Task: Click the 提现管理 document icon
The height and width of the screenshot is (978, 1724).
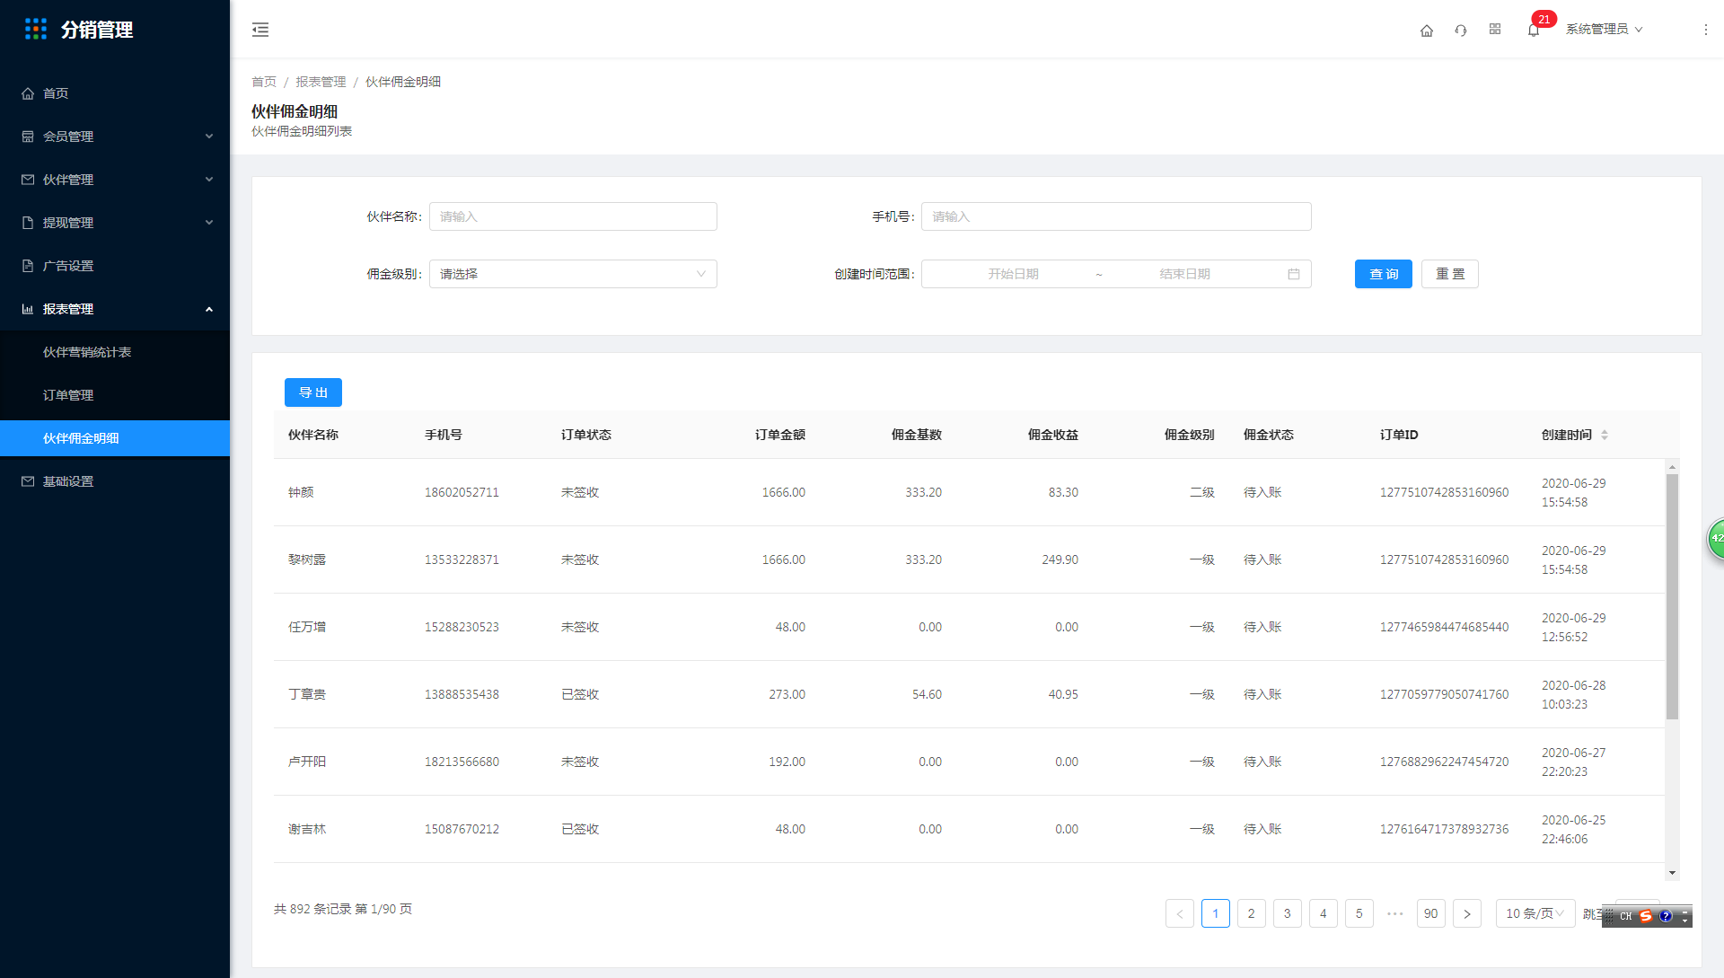Action: pyautogui.click(x=28, y=223)
